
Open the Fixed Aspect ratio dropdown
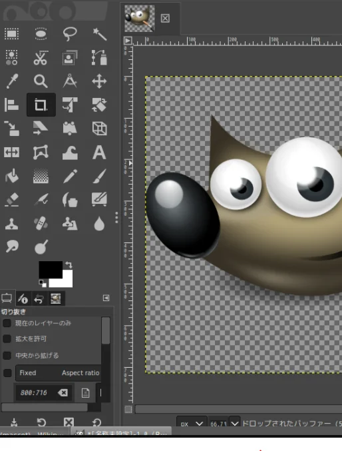tap(58, 373)
